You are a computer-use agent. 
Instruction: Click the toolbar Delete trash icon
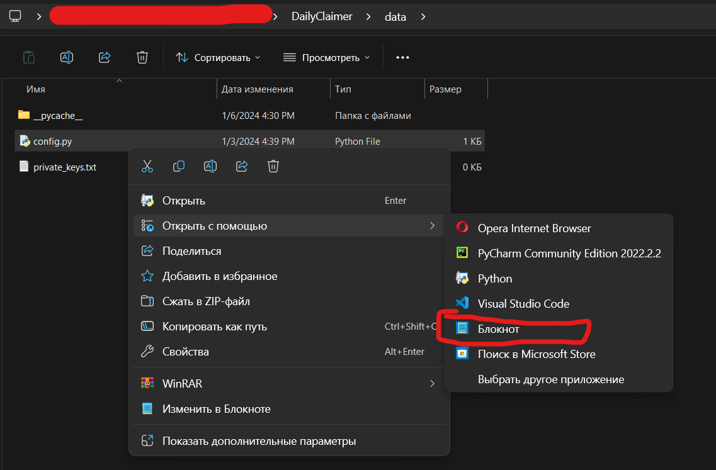pos(142,57)
